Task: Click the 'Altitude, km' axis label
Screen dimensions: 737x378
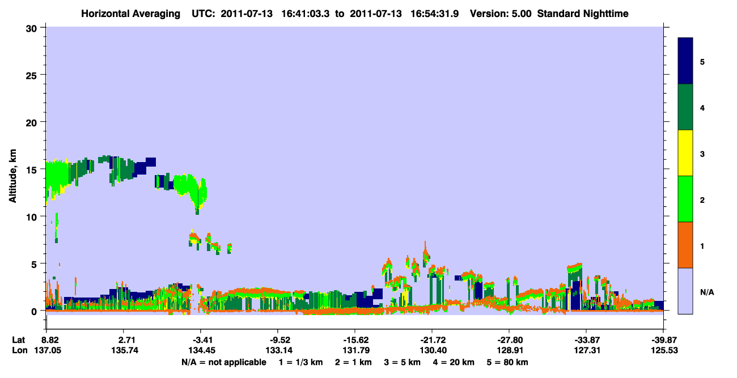Action: 12,176
